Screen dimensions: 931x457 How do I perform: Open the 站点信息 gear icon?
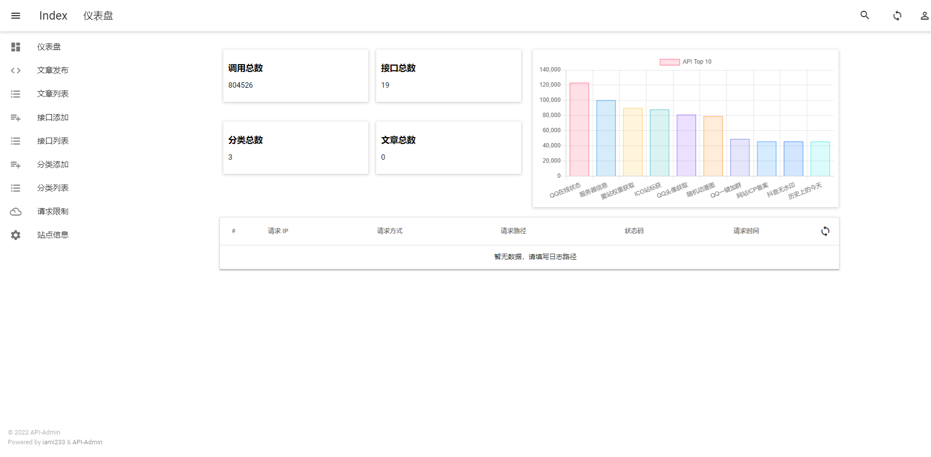click(x=16, y=235)
